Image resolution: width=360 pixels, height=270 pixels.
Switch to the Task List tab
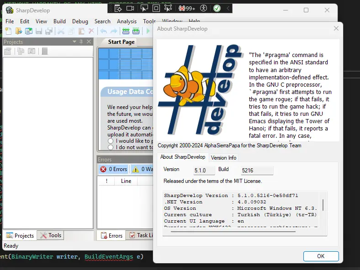pyautogui.click(x=140, y=235)
